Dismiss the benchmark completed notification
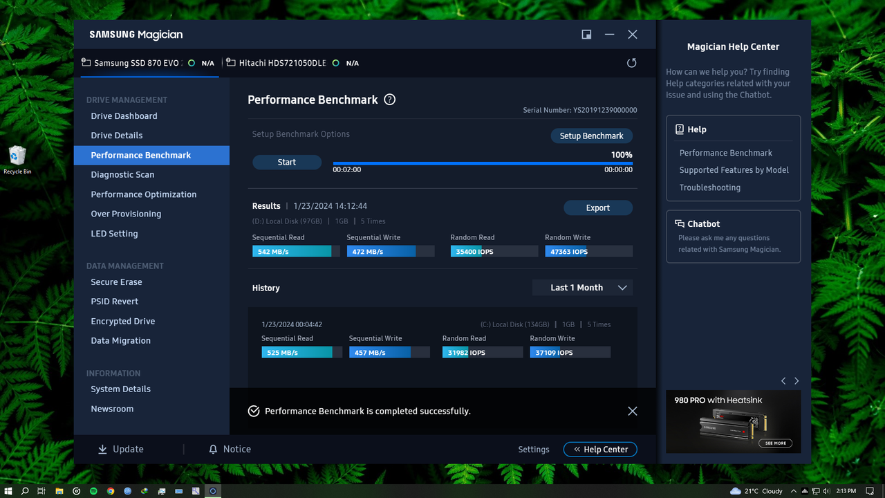 tap(632, 411)
